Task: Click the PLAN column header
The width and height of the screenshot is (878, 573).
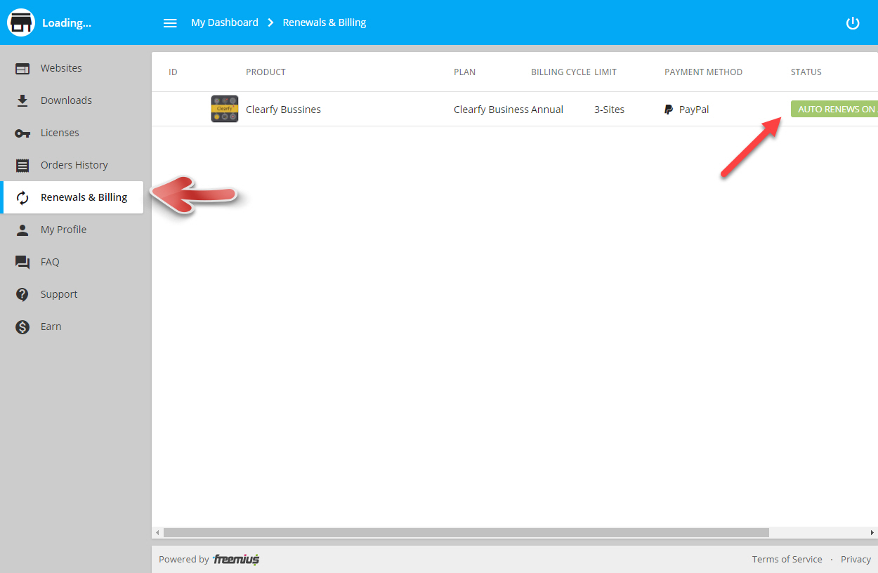Action: (x=464, y=72)
